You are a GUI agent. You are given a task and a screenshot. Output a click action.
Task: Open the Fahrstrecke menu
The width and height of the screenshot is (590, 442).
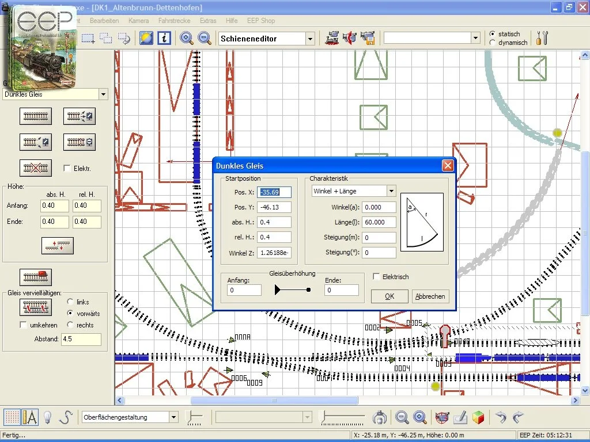tap(174, 21)
